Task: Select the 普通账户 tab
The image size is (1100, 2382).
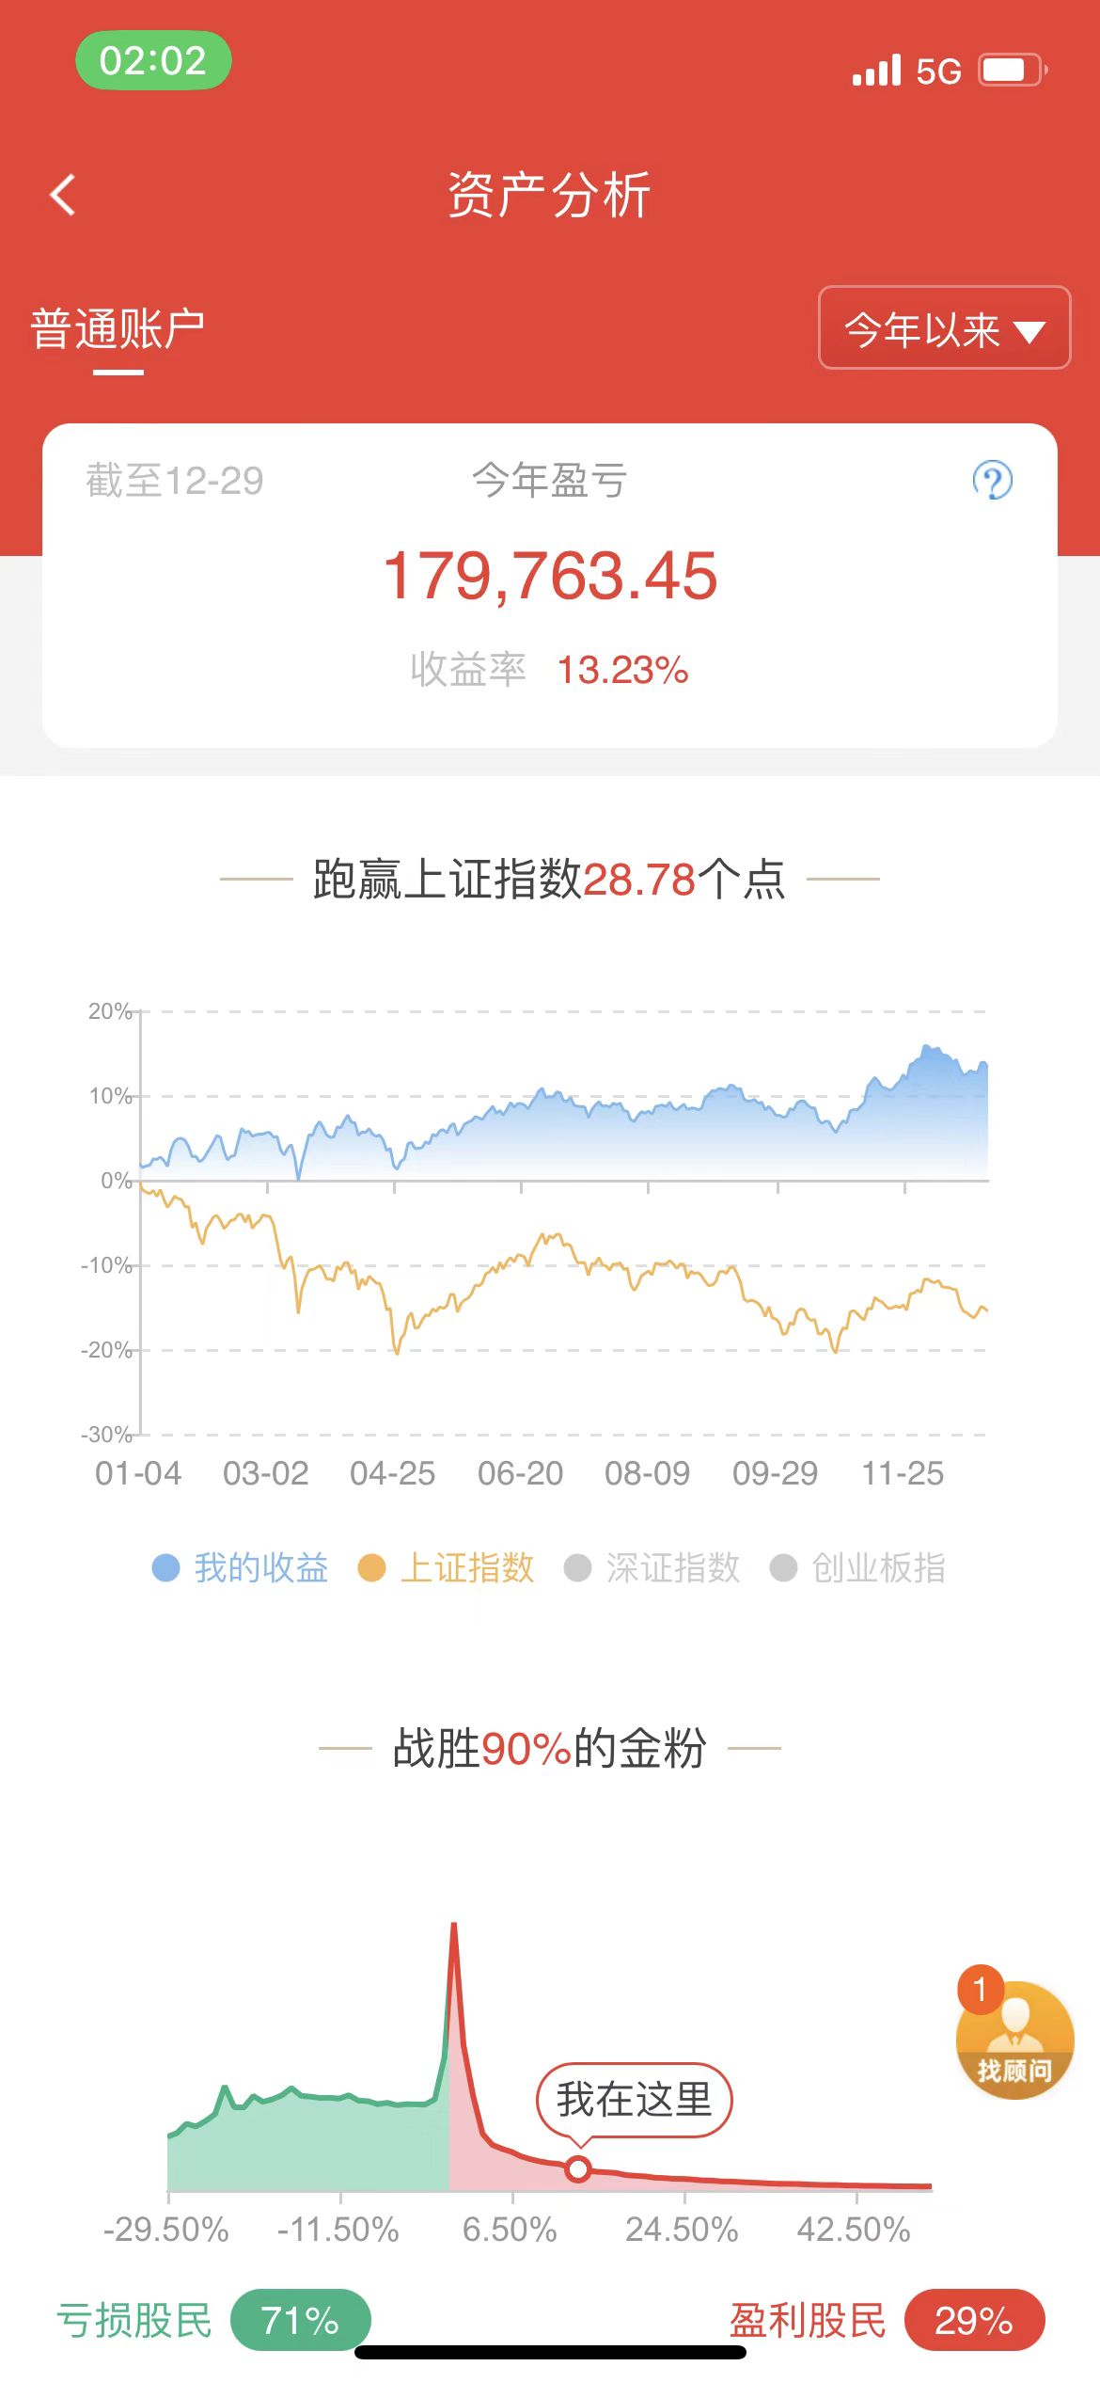Action: (x=118, y=329)
